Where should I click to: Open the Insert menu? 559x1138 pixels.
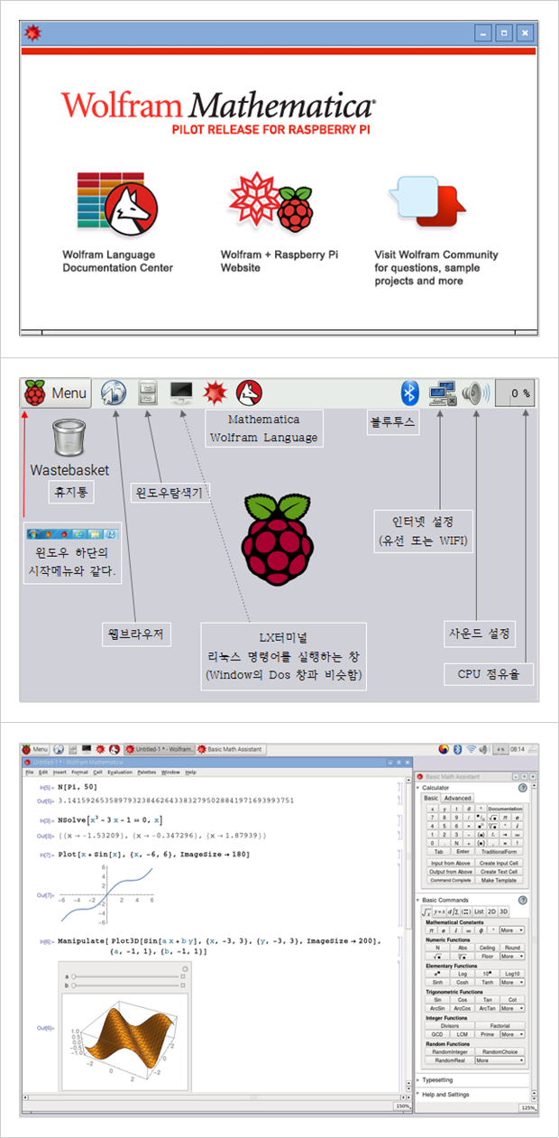tap(60, 773)
